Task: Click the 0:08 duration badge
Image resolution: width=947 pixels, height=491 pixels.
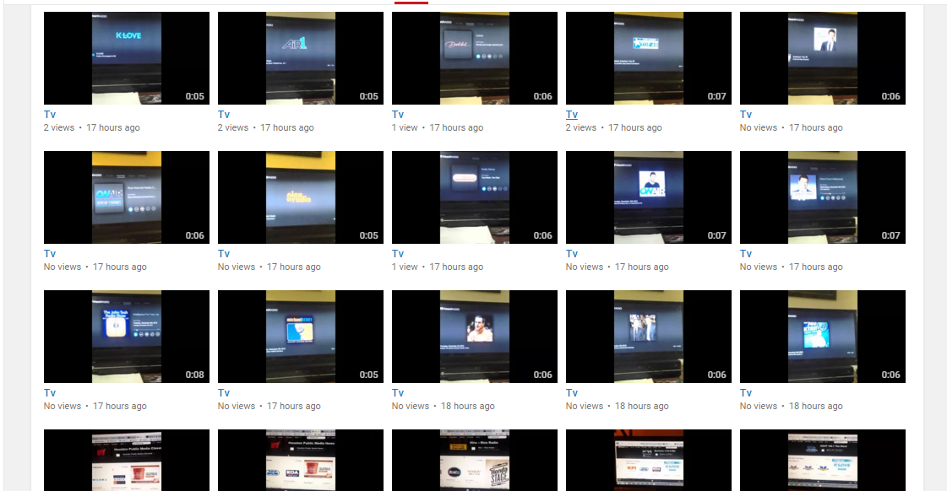Action: click(194, 375)
